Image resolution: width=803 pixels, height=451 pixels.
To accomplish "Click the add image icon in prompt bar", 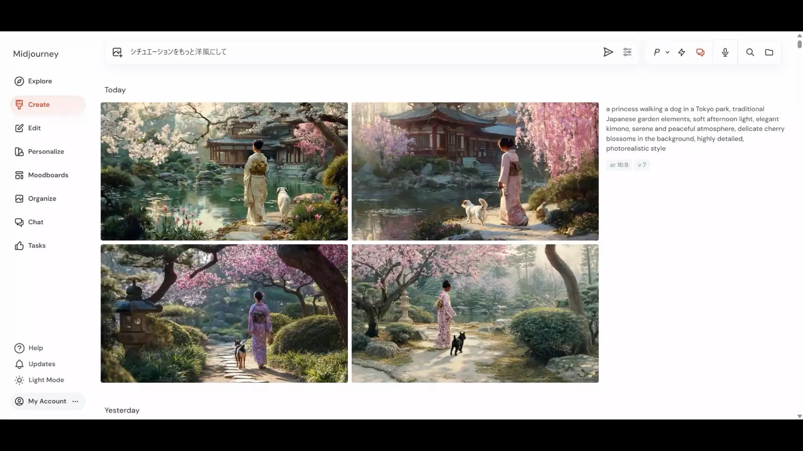I will (x=117, y=52).
